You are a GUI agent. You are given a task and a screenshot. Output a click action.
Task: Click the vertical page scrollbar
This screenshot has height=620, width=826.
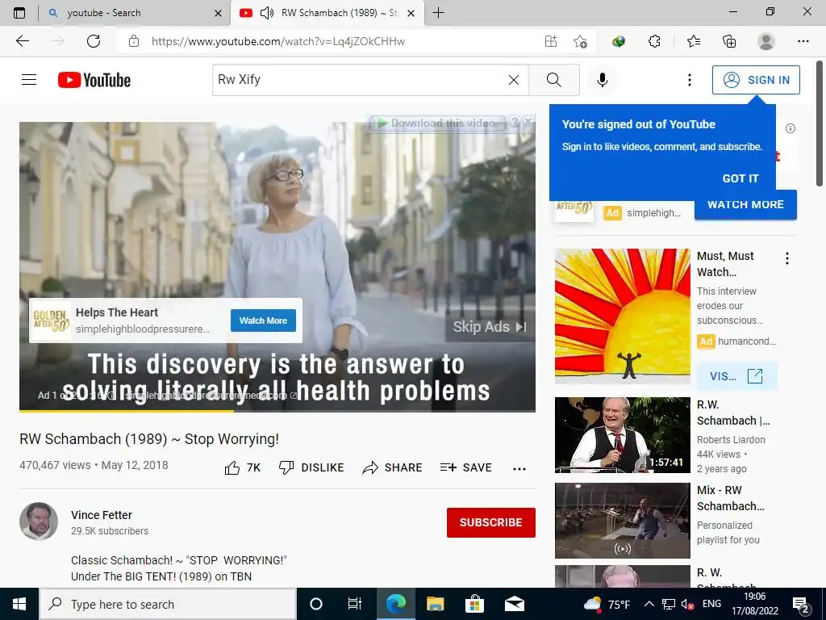pos(820,123)
